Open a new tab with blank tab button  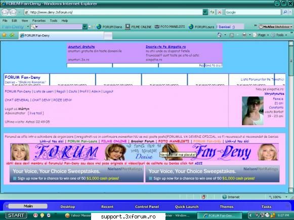[108, 36]
